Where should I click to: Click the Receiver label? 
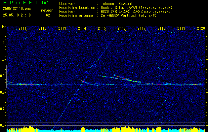pyautogui.click(x=67, y=12)
